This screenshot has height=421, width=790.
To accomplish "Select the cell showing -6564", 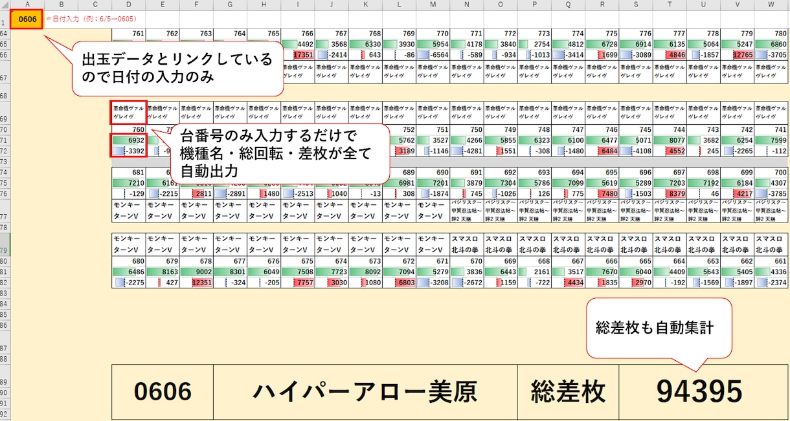I will 433,55.
